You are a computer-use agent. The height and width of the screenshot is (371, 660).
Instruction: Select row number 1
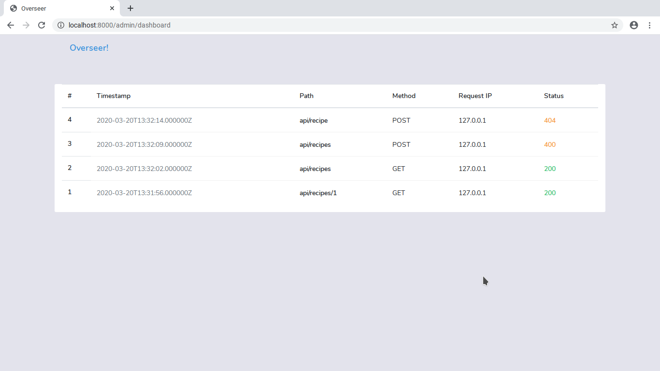(70, 192)
